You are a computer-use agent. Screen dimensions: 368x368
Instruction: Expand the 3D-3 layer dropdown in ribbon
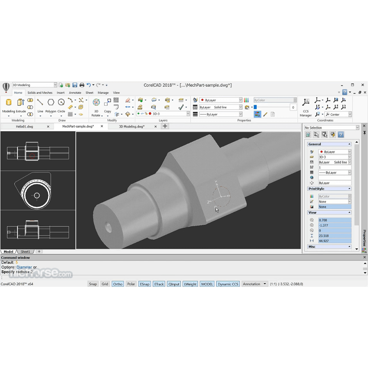pos(188,114)
